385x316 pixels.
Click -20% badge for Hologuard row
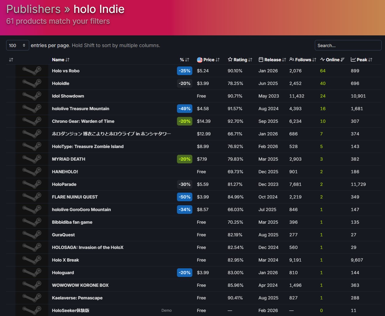point(185,273)
